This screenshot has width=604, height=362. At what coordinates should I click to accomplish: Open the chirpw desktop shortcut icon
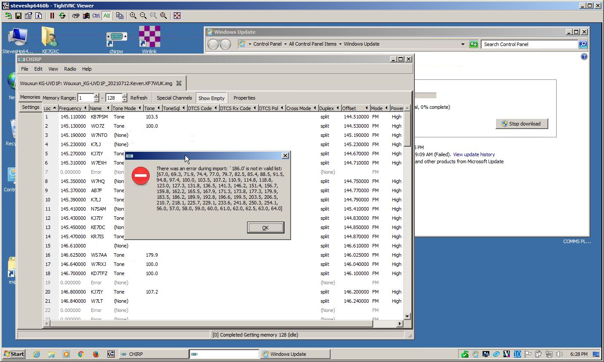[x=116, y=40]
